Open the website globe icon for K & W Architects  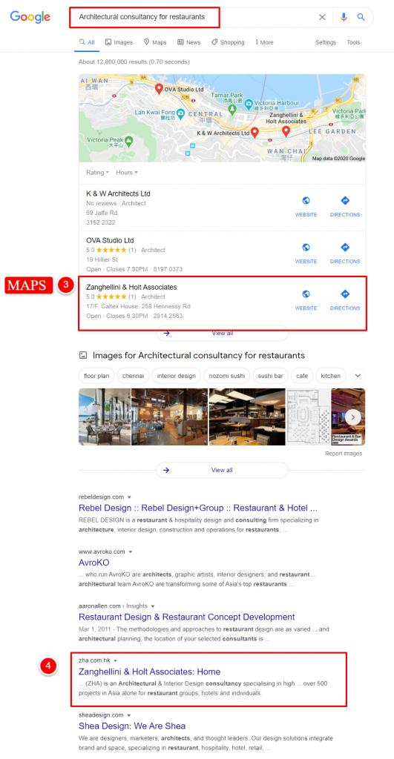coord(306,200)
